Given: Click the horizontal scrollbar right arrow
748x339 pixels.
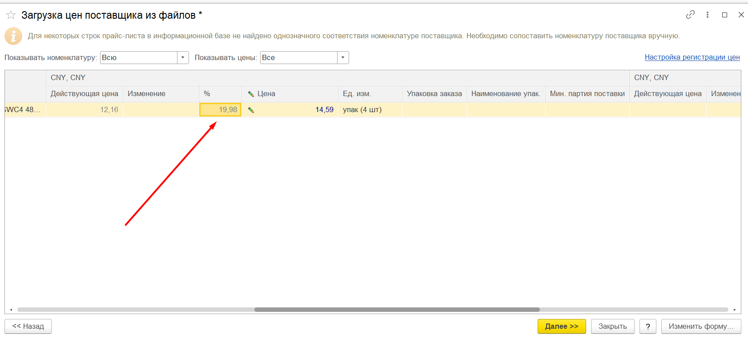Looking at the screenshot, I should pos(735,310).
